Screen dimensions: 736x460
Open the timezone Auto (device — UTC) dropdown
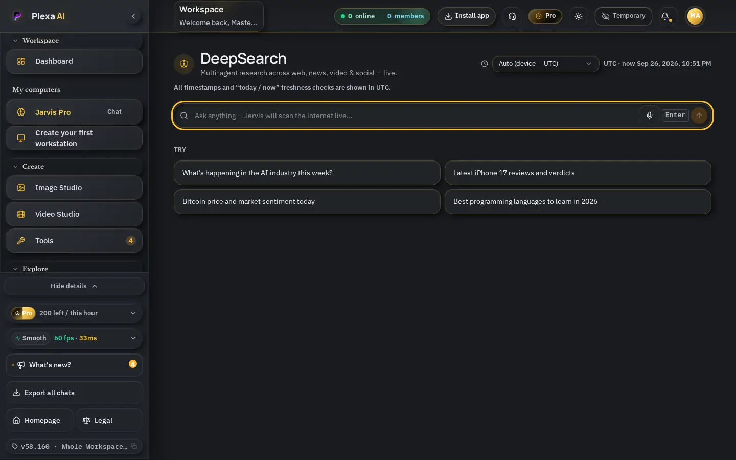click(x=545, y=64)
